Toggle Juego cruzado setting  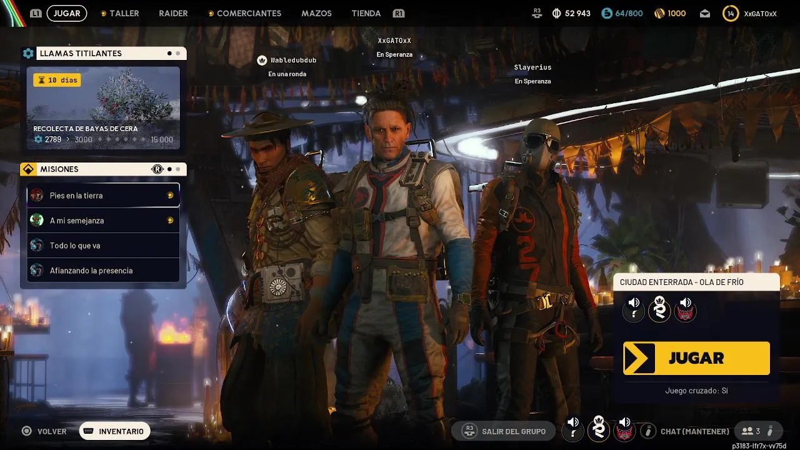point(696,391)
